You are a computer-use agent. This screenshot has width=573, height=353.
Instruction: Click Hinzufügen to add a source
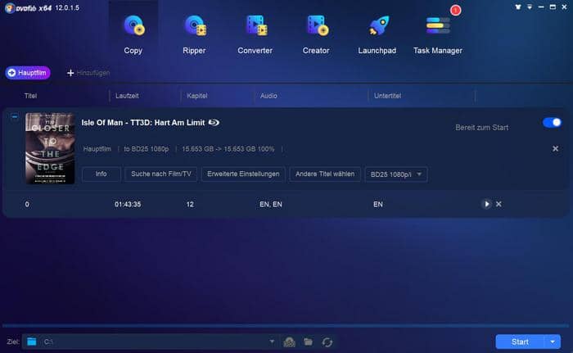click(x=88, y=73)
